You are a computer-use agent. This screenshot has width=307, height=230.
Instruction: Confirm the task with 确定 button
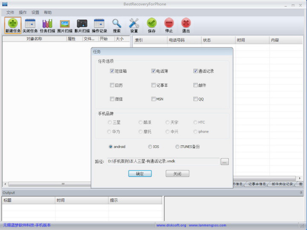(x=140, y=174)
